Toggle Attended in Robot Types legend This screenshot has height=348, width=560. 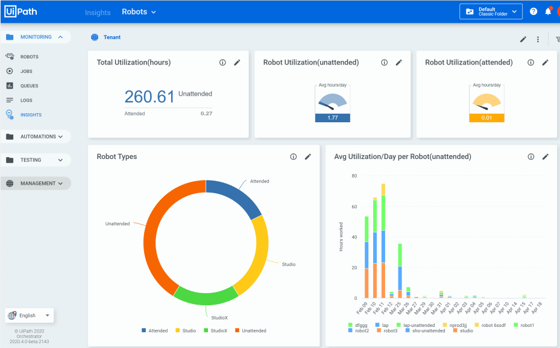155,331
